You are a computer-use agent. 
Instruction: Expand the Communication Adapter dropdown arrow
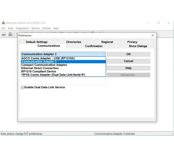click(104, 54)
